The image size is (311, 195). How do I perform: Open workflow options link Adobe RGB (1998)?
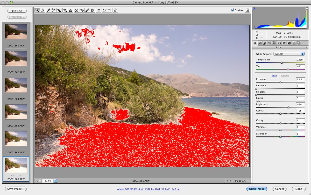[x=148, y=189]
